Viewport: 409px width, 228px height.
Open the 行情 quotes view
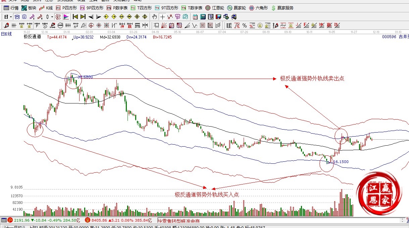coord(11,8)
